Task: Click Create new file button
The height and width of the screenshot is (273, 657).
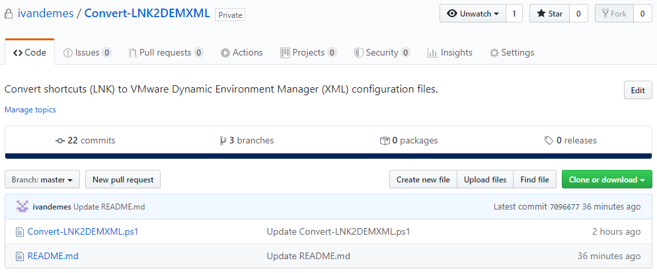Action: coord(423,180)
